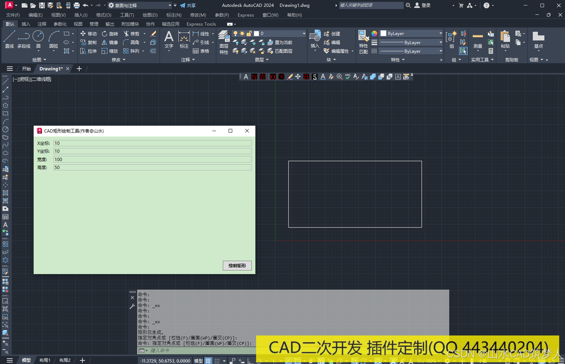The image size is (565, 364).
Task: Click the 登录 (Sign in) button
Action: 422,5
